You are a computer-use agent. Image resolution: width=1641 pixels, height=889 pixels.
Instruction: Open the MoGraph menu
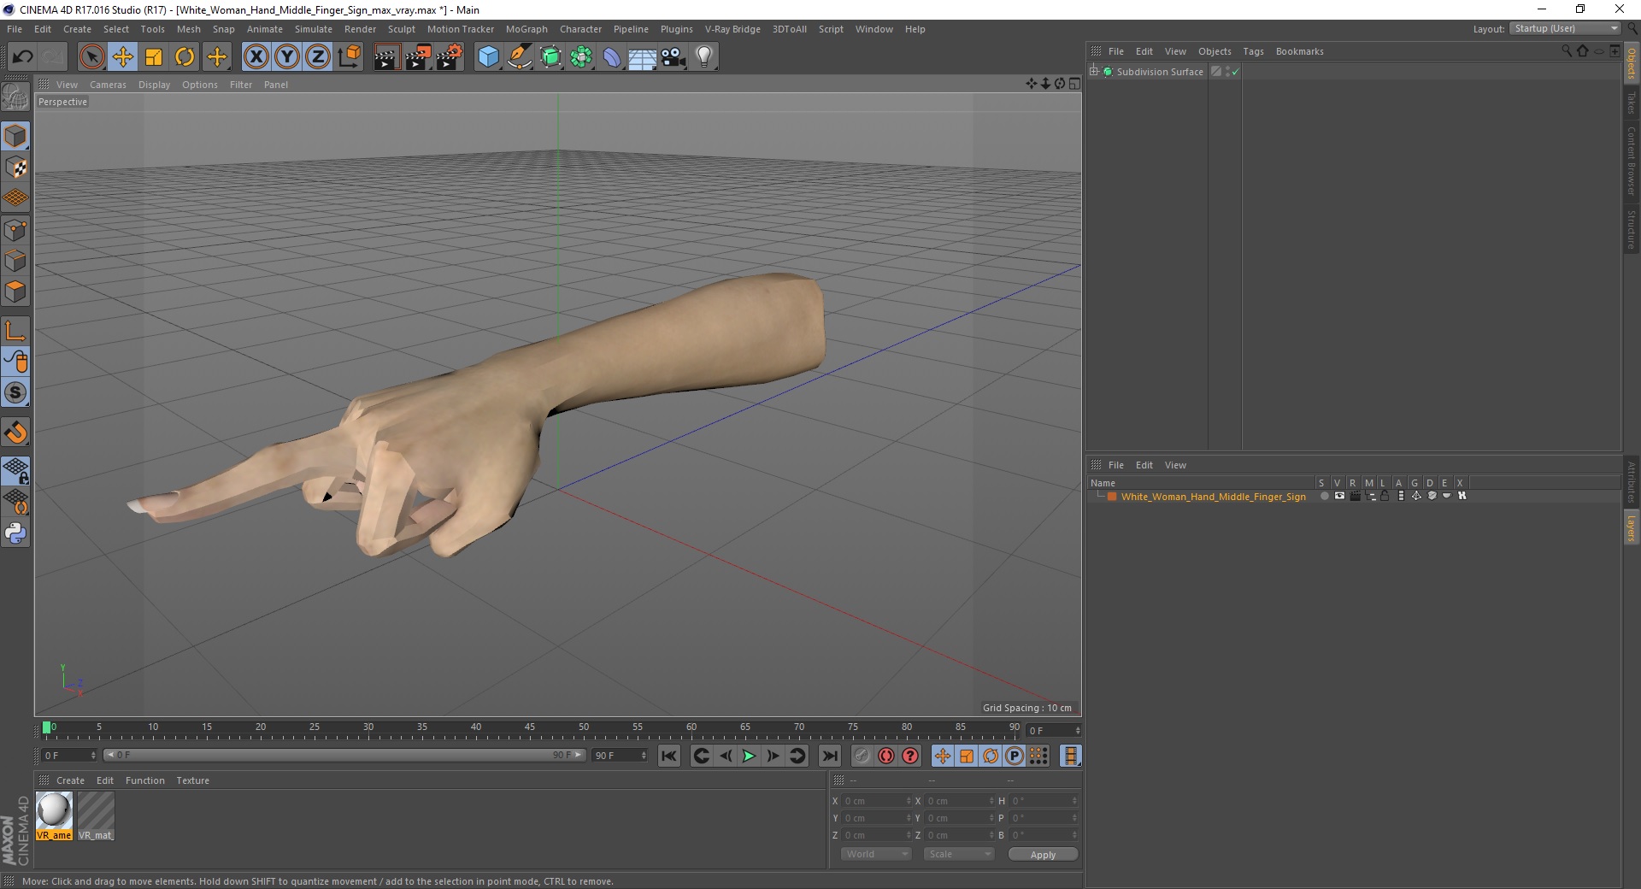coord(526,29)
